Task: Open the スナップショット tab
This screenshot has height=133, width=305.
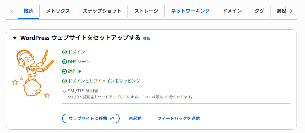Action: pos(102,11)
